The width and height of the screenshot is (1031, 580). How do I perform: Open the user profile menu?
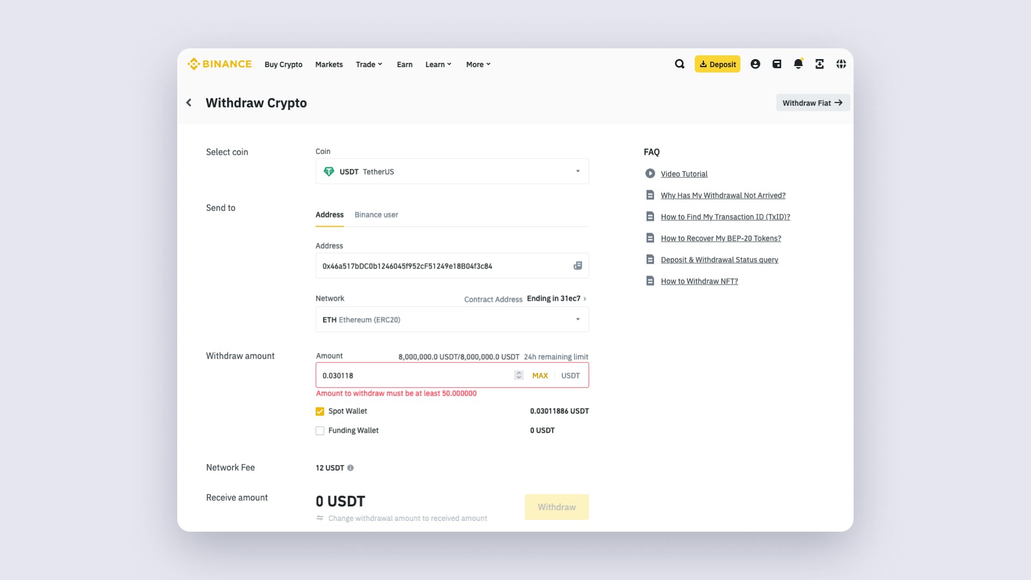coord(755,64)
